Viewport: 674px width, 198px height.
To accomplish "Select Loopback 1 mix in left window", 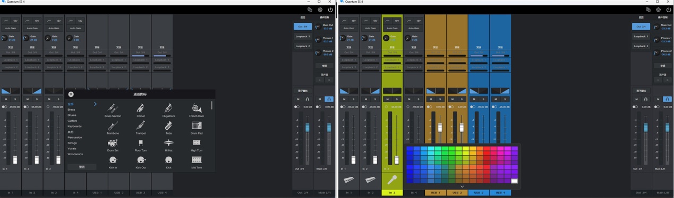I will coord(302,37).
